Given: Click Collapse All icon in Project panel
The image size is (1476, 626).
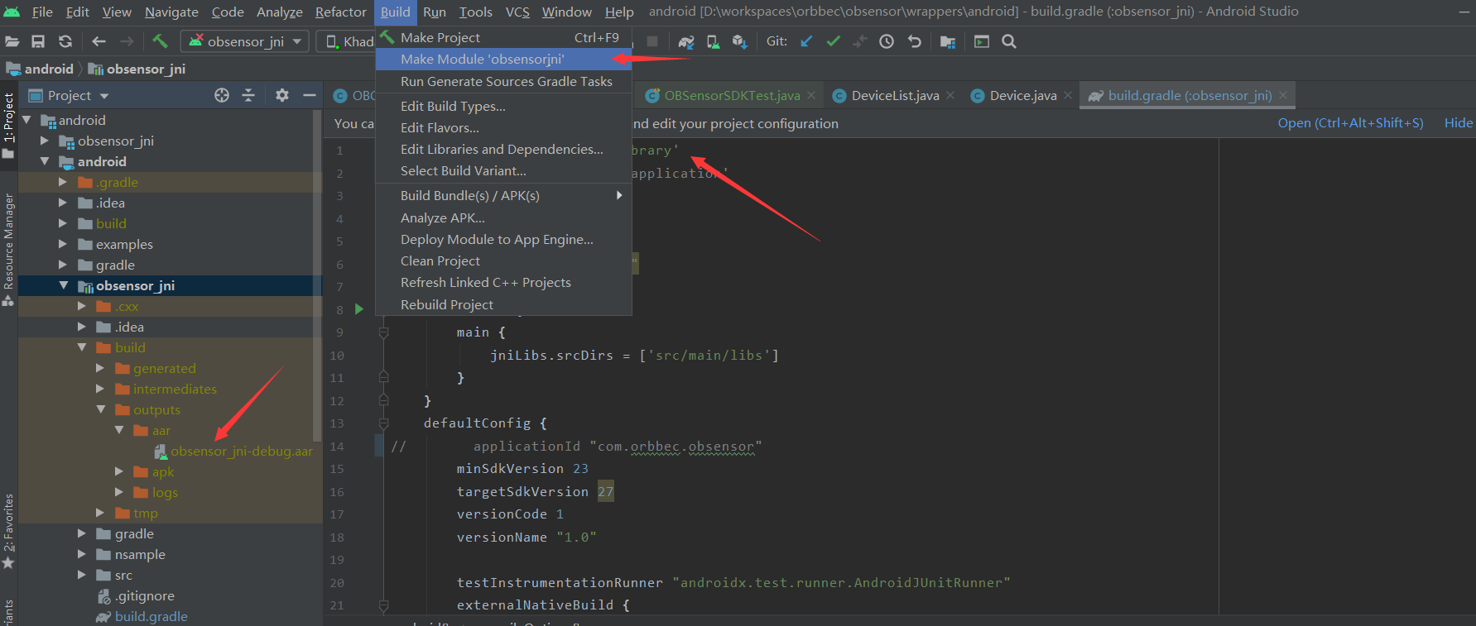Looking at the screenshot, I should 248,95.
